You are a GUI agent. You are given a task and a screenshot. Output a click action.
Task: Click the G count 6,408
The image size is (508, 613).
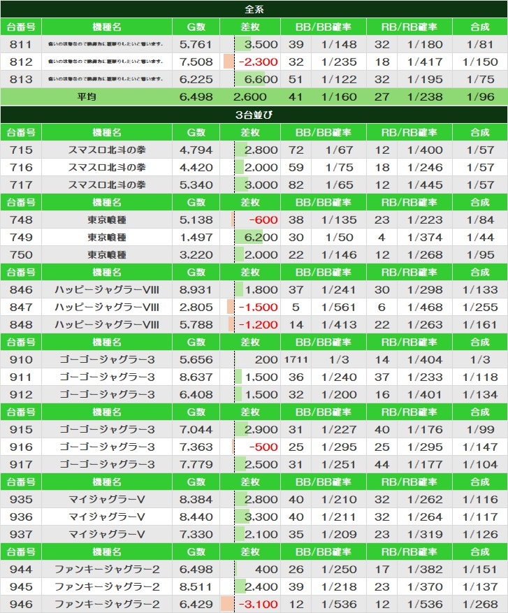click(x=196, y=395)
